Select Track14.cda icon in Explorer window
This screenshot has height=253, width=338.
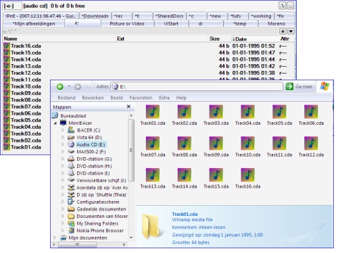tap(185, 175)
